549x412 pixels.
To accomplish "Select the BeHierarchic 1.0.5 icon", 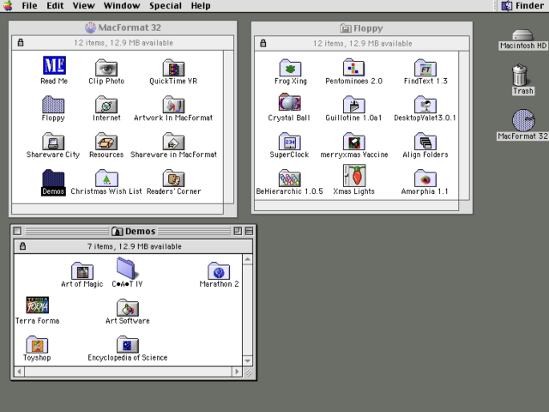I will tap(290, 178).
